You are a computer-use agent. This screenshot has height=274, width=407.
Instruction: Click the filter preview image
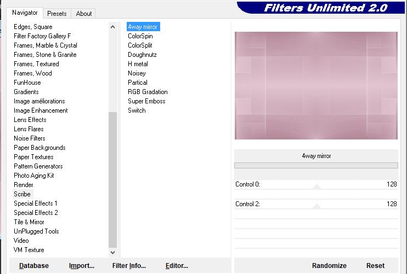pos(316,86)
